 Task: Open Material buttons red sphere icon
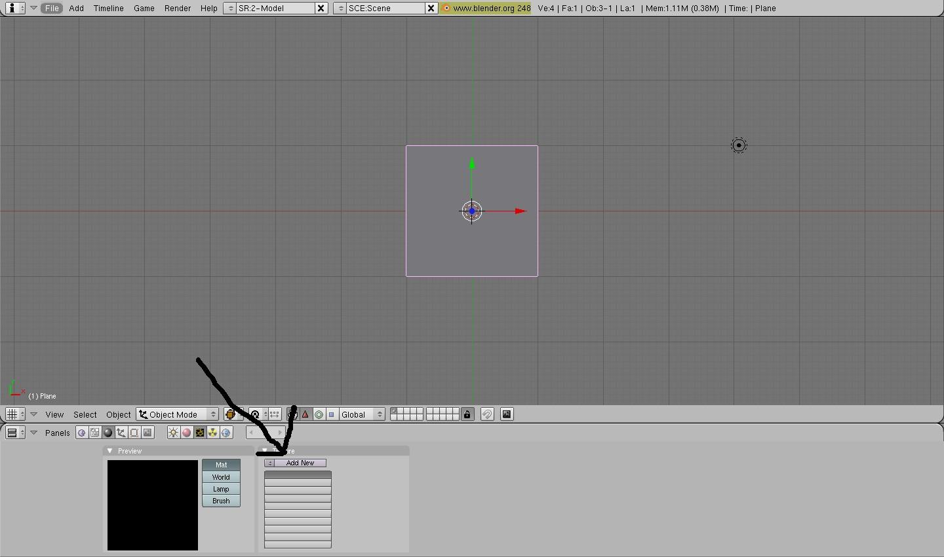pyautogui.click(x=186, y=433)
